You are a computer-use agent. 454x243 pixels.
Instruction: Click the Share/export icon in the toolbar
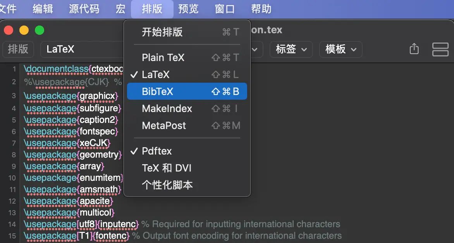[x=414, y=49]
